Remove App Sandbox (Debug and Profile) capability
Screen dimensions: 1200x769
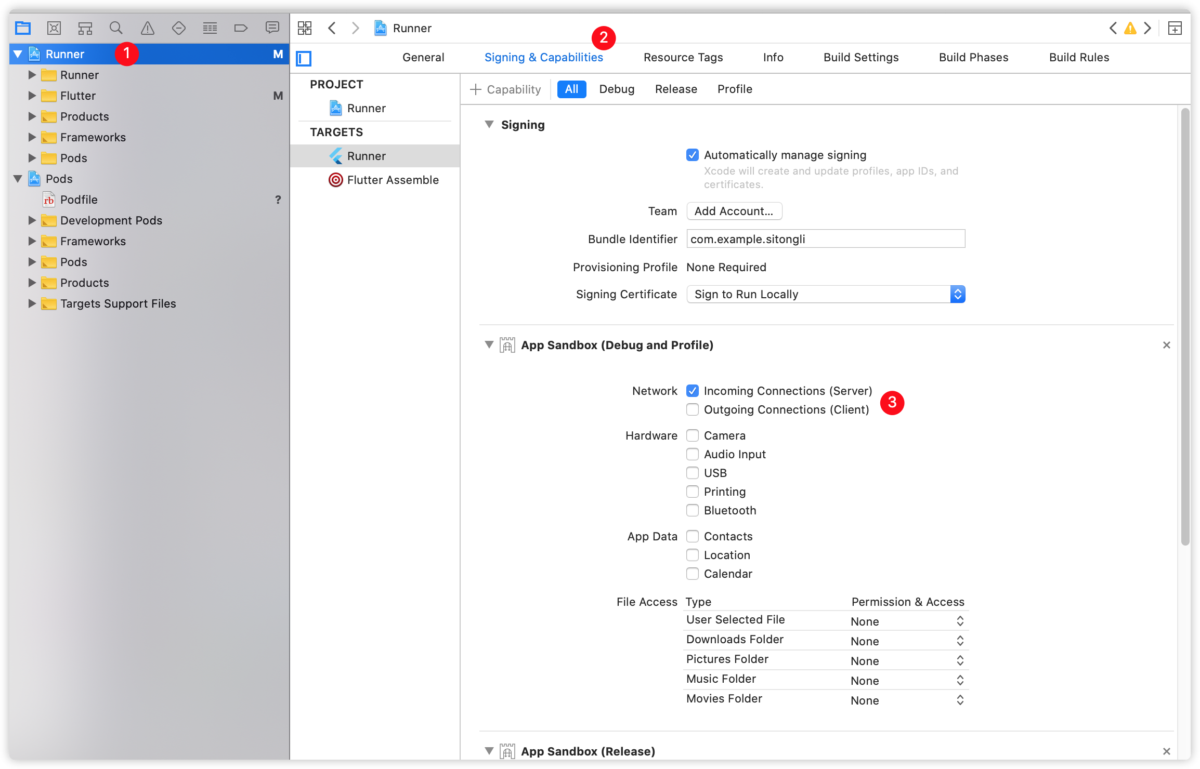1167,345
